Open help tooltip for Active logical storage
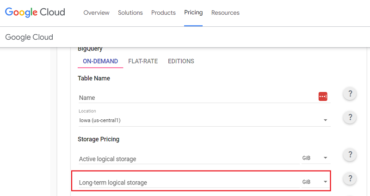Screen dimensions: 370x196 pyautogui.click(x=350, y=154)
